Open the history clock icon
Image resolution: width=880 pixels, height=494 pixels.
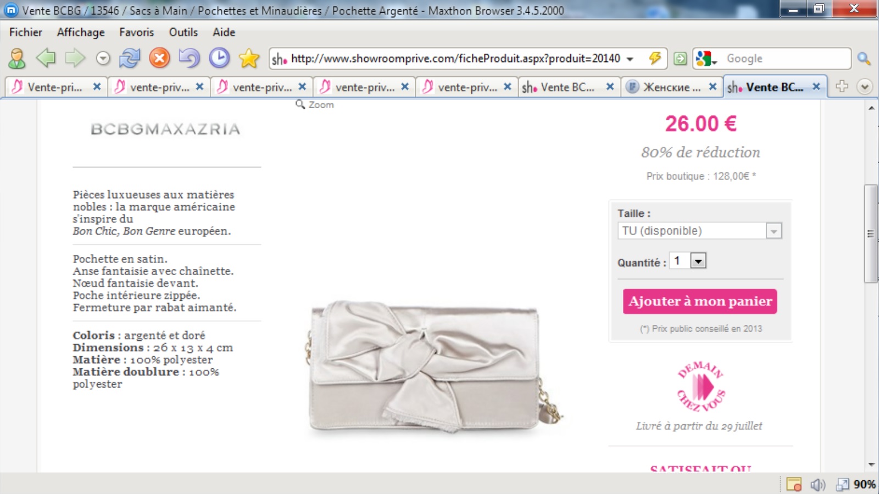[x=219, y=58]
